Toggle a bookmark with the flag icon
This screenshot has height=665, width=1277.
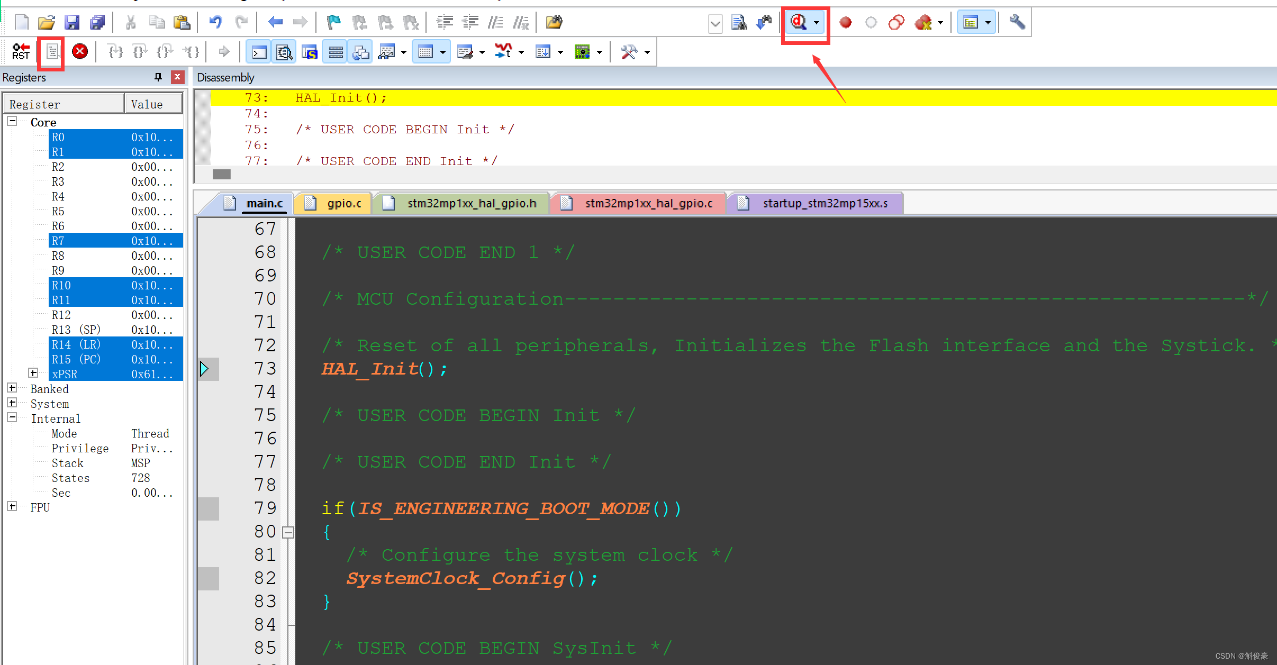click(332, 22)
